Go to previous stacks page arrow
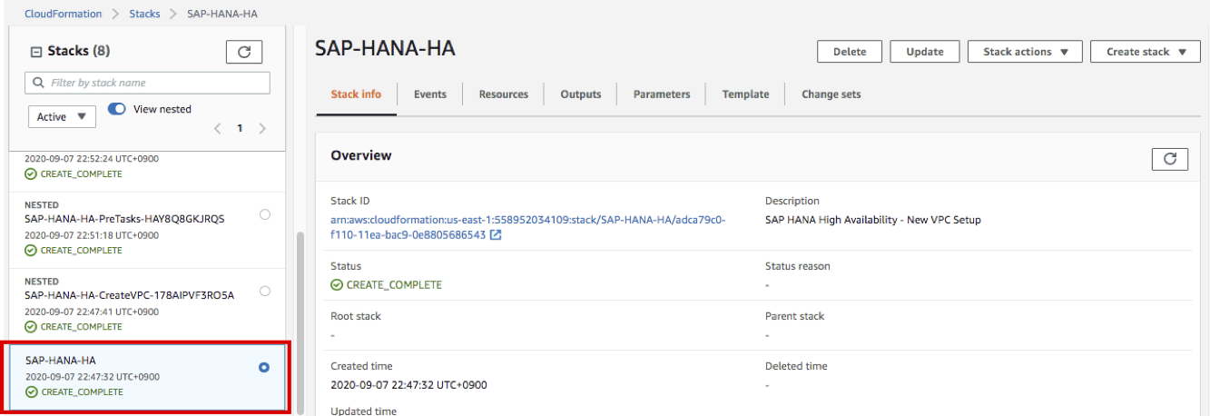1210x416 pixels. [x=218, y=129]
